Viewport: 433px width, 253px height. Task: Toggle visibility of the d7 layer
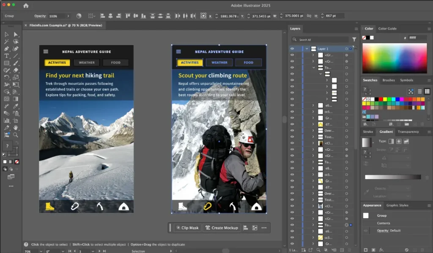pyautogui.click(x=292, y=124)
